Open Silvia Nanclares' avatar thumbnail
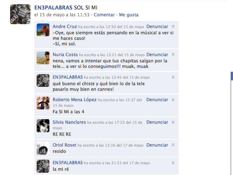233x175 pixels. point(43,126)
